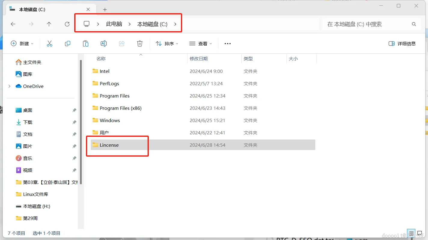This screenshot has height=240, width=428.
Task: Open the 新建 dropdown menu
Action: pos(22,43)
